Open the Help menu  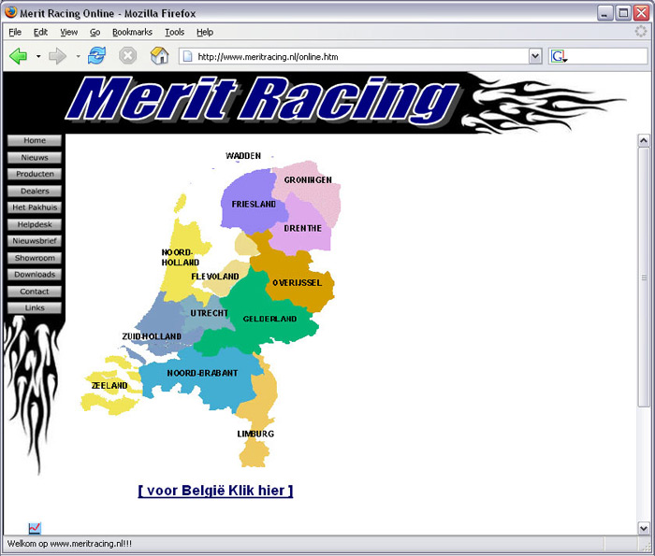[205, 32]
